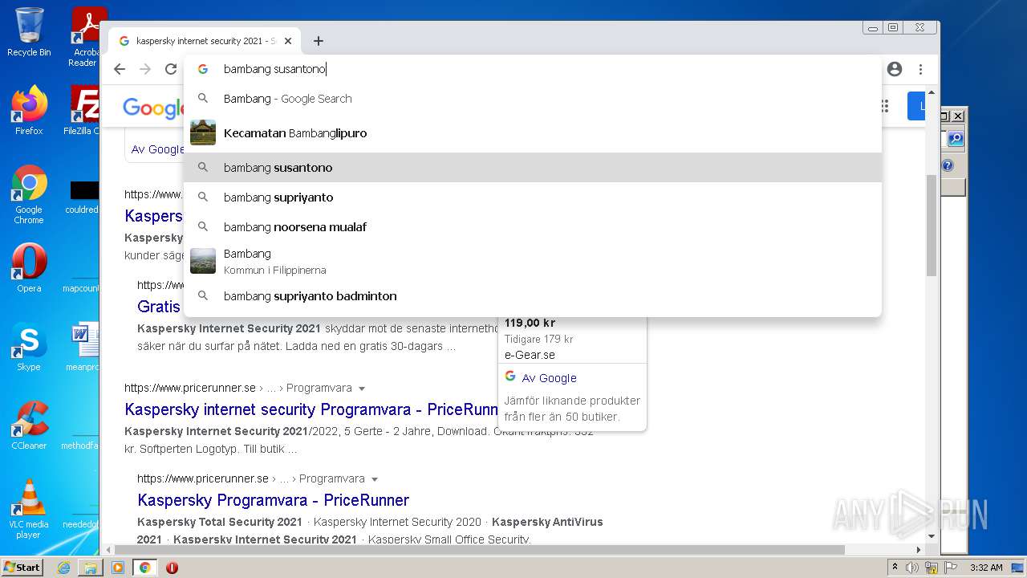This screenshot has height=578, width=1027.
Task: Select suggestion 'bambang supriyanto'
Action: pos(533,197)
